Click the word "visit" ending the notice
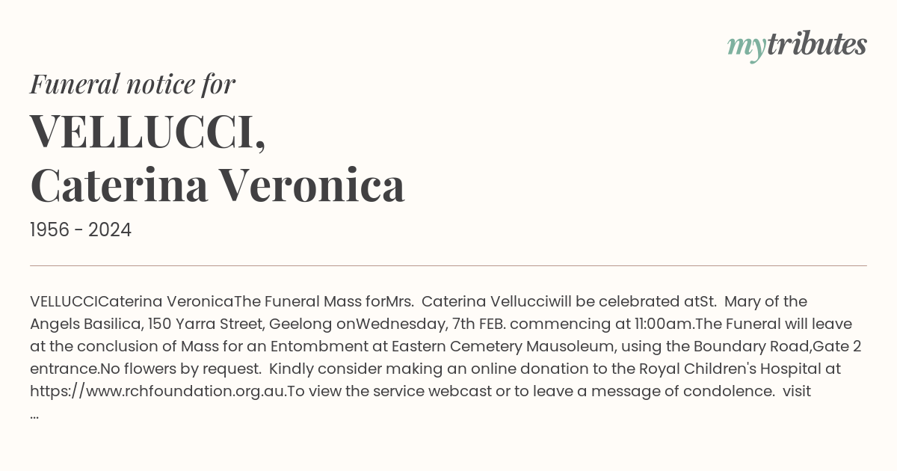Image resolution: width=897 pixels, height=471 pixels. 797,391
